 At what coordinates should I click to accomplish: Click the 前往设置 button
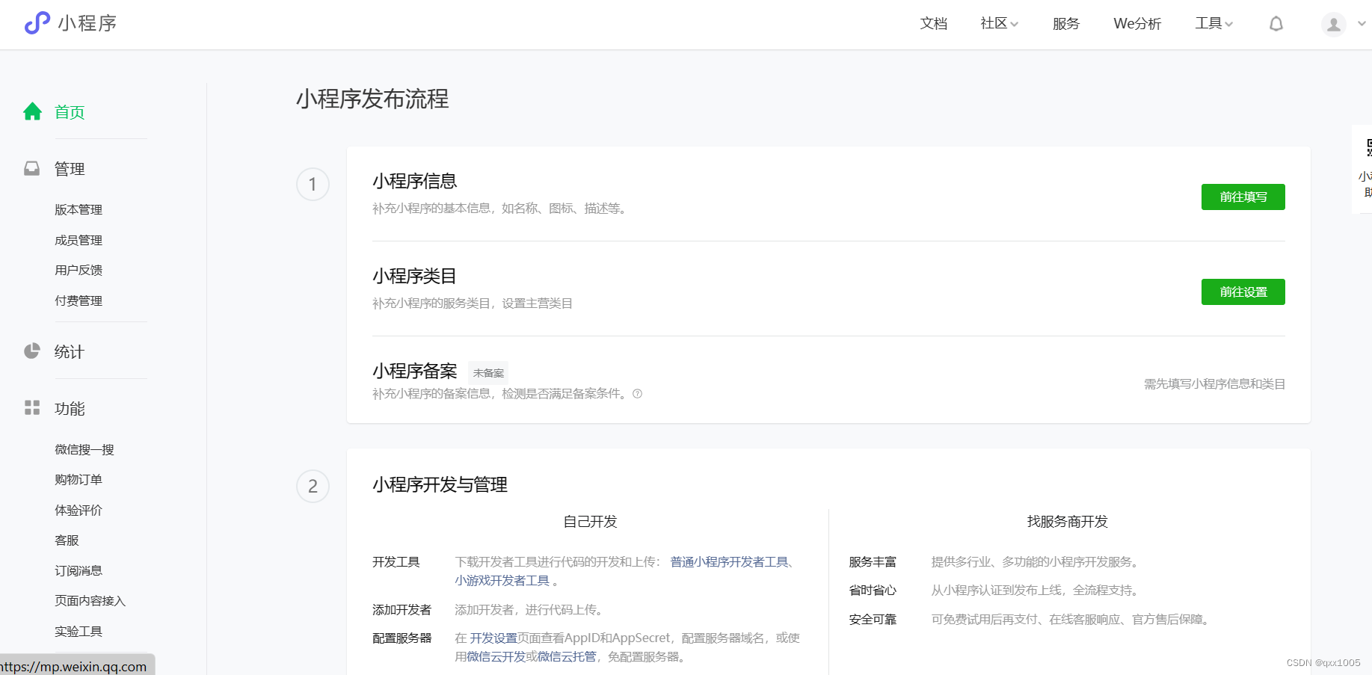click(1243, 292)
